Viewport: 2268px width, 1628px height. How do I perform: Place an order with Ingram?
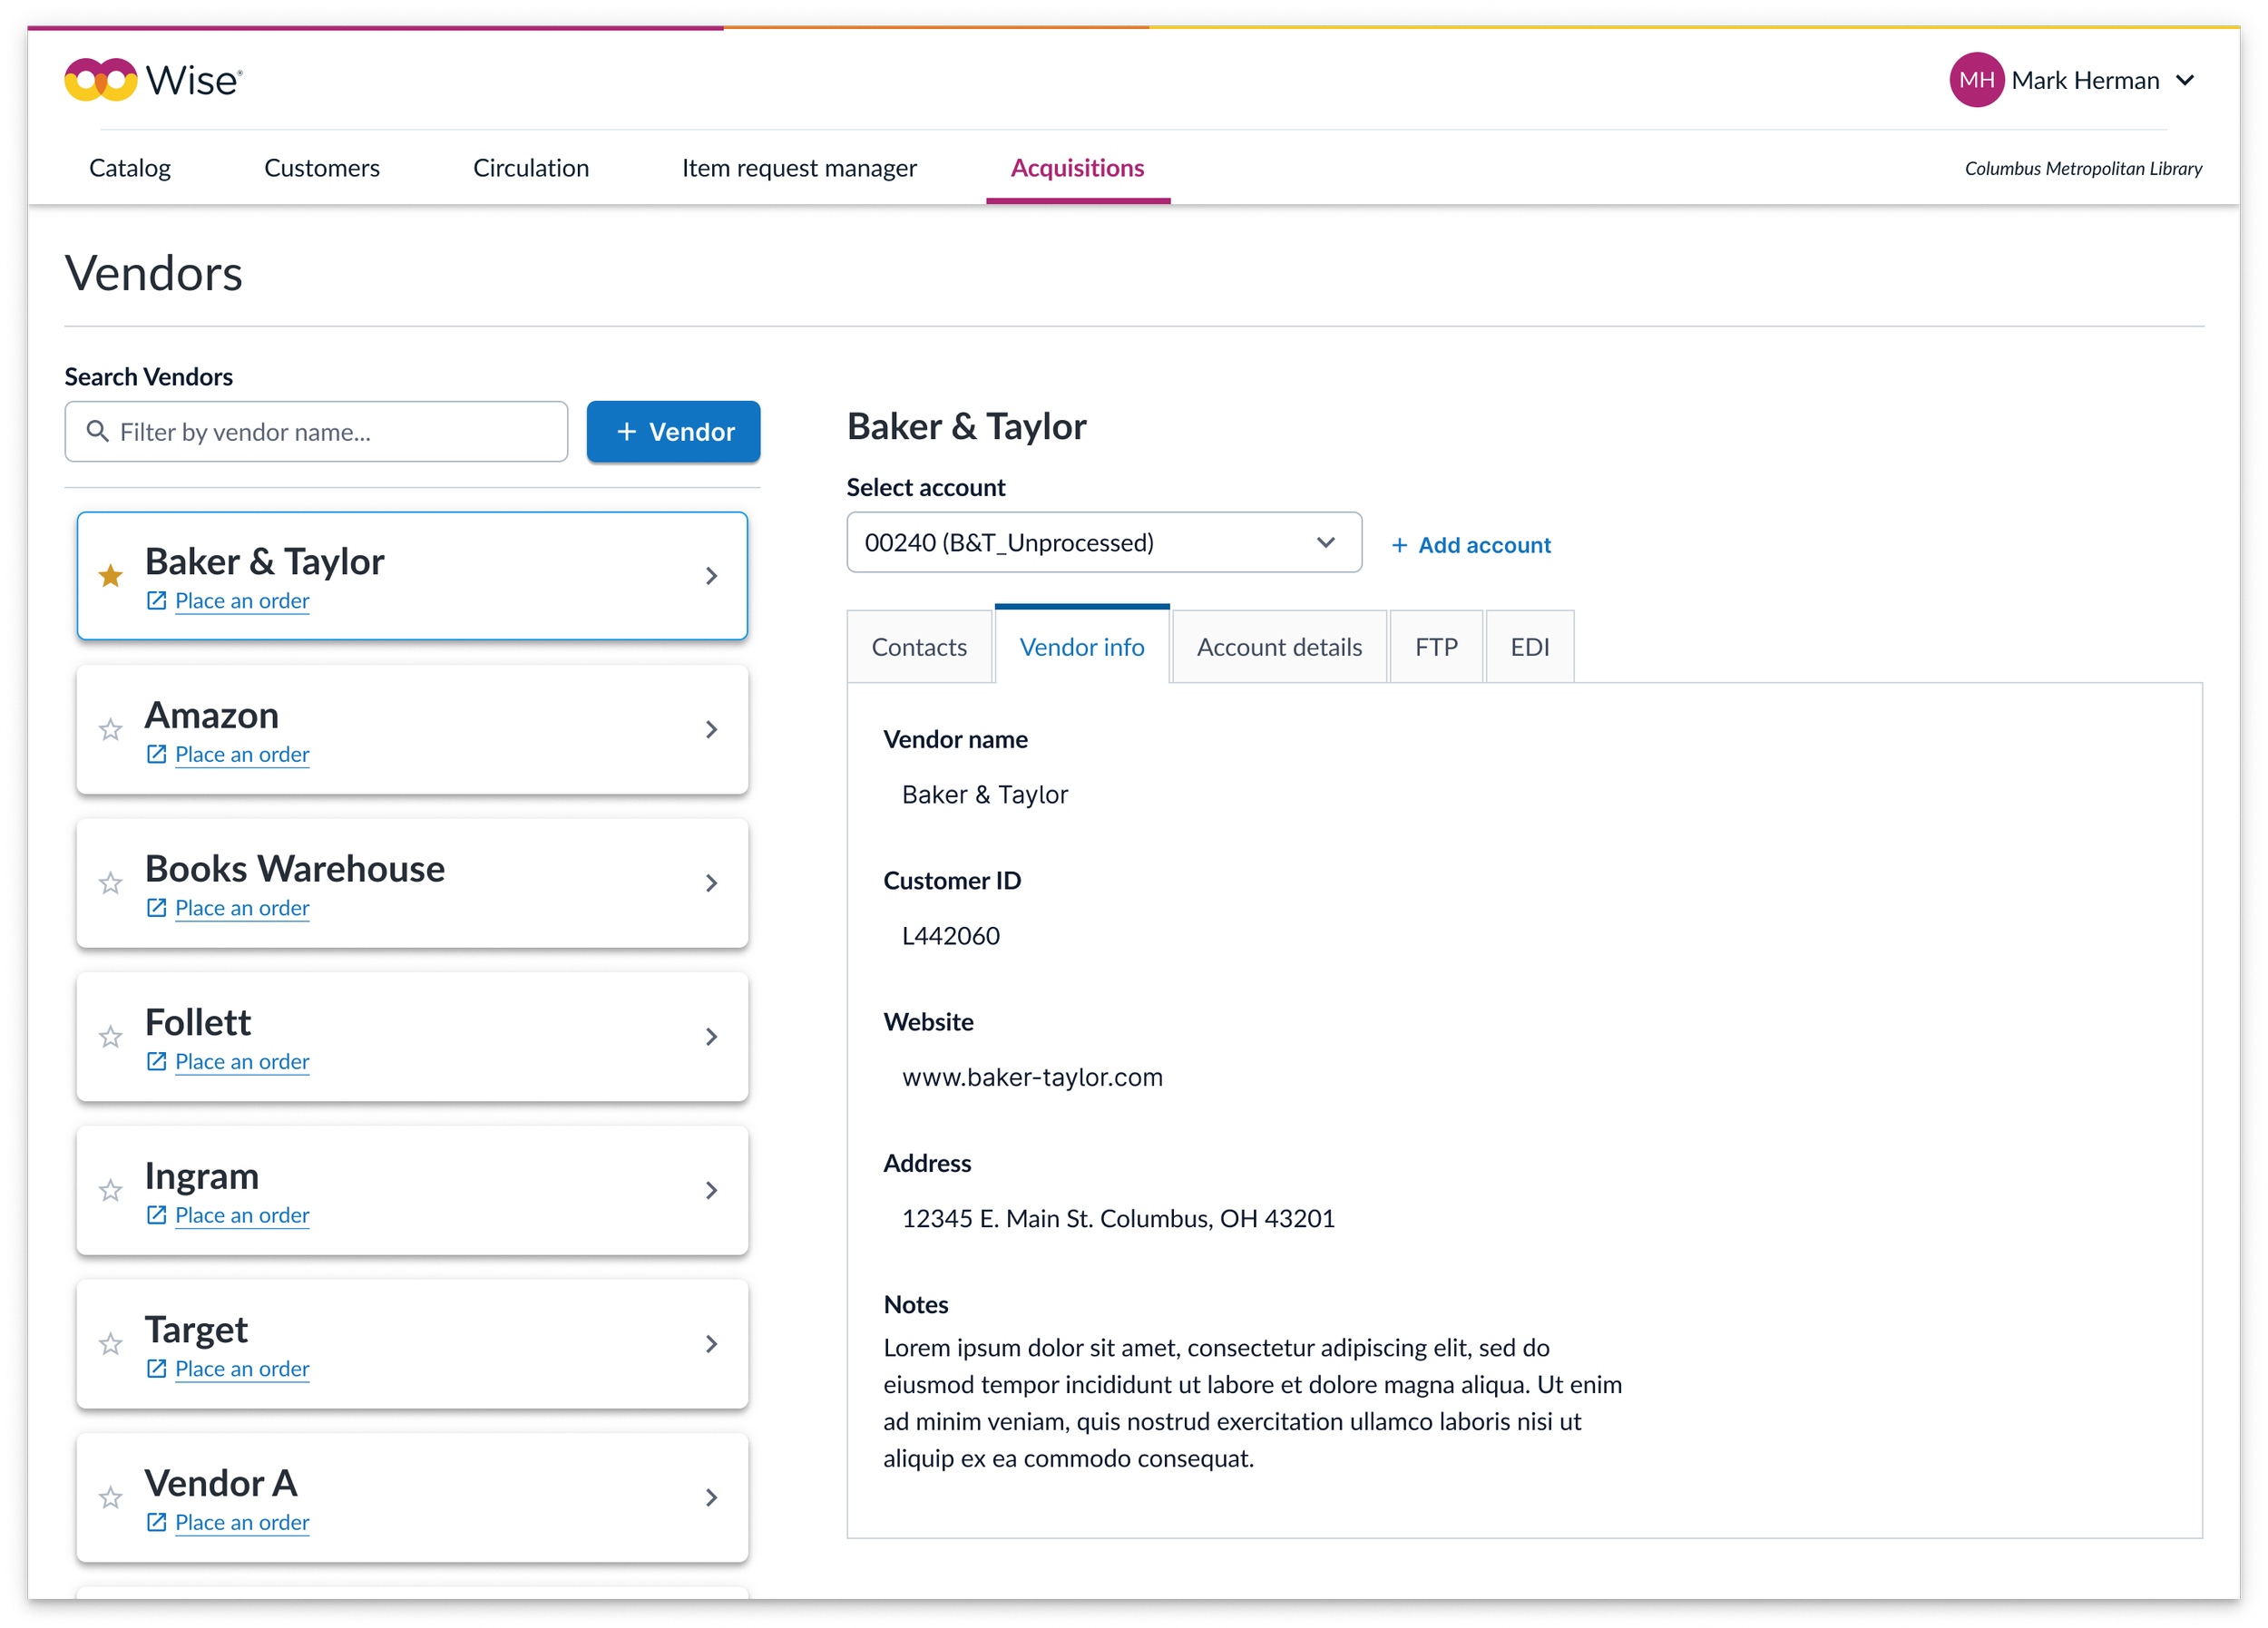(242, 1215)
